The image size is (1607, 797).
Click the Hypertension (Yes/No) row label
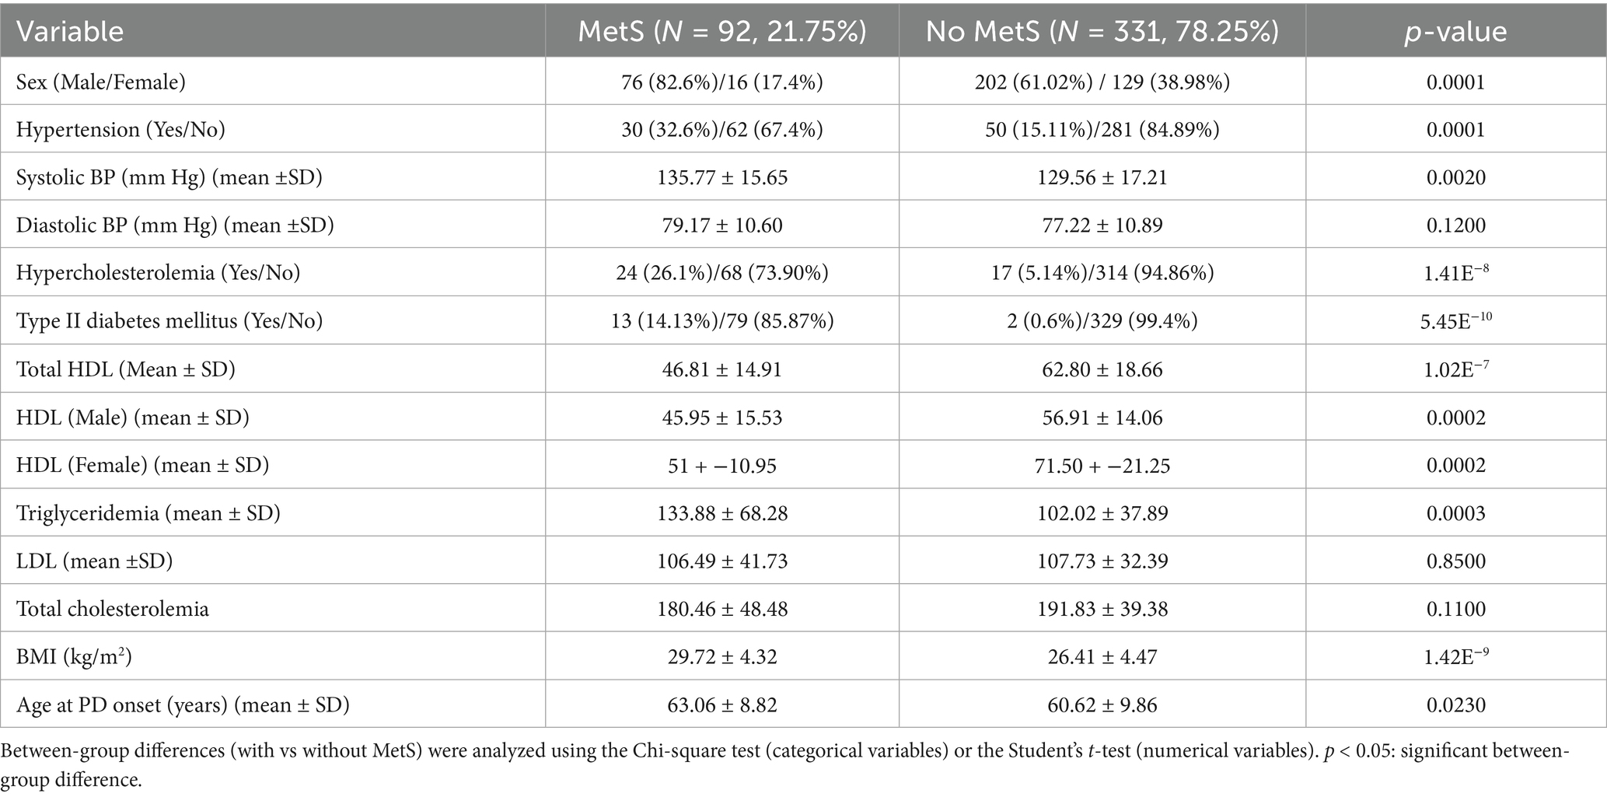tap(121, 129)
